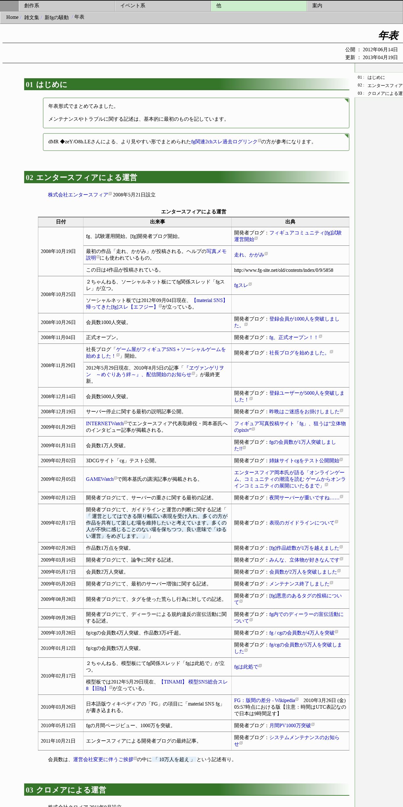The height and width of the screenshot is (807, 403).
Task: Open ゲーム屋がフィギュアSNS president blog link
Action: click(156, 353)
